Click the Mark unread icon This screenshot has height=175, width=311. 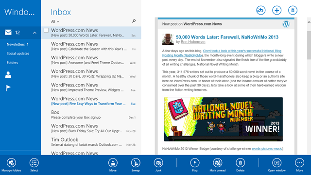218,163
